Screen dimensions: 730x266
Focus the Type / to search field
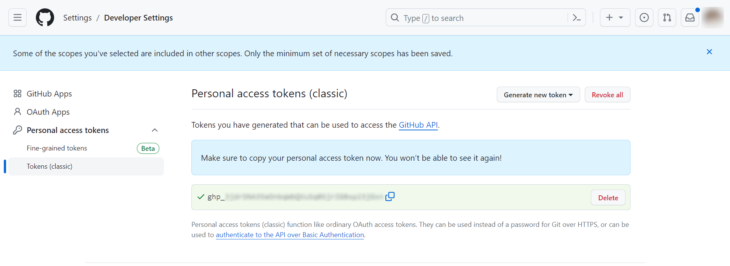pyautogui.click(x=477, y=18)
